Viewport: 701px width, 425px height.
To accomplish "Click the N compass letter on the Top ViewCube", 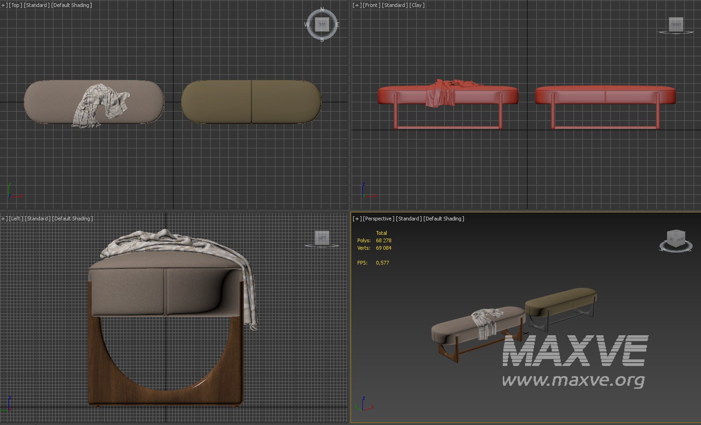I will pos(322,10).
